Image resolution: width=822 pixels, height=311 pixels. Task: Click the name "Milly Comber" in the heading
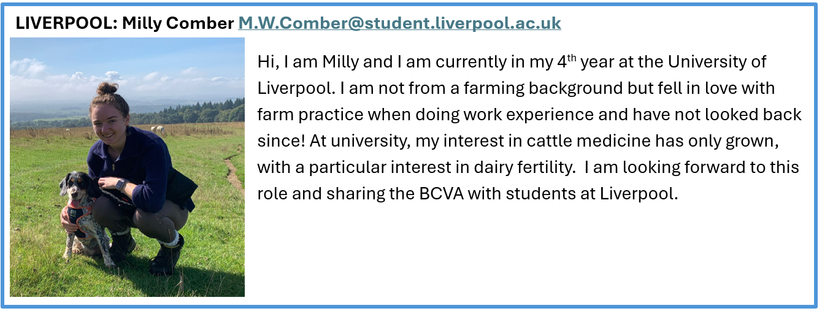tap(178, 23)
